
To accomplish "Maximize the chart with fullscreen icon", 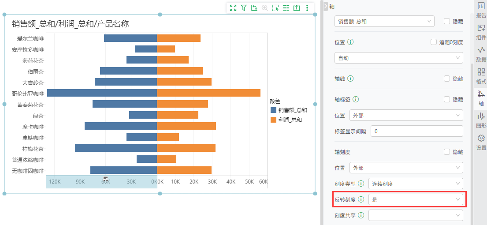I will click(233, 8).
